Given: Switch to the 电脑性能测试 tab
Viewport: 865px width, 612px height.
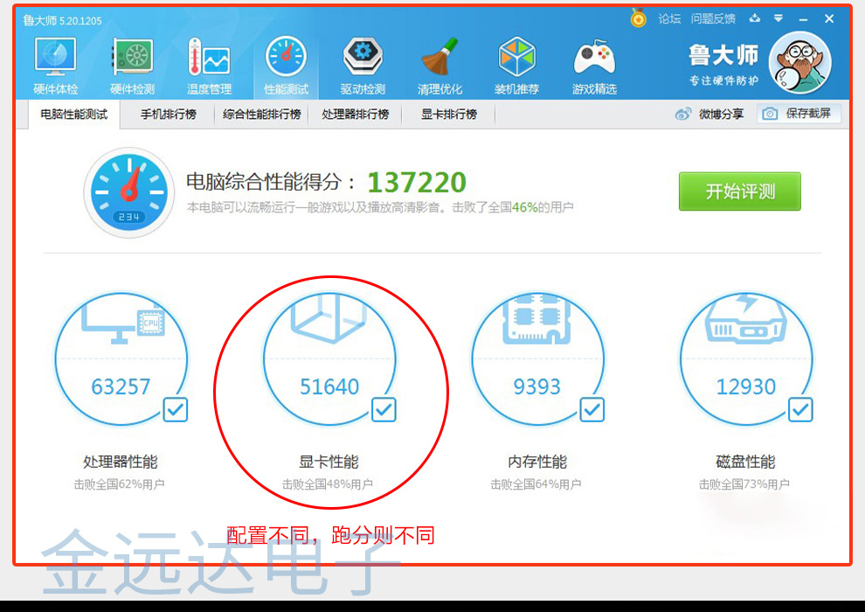Looking at the screenshot, I should (74, 115).
